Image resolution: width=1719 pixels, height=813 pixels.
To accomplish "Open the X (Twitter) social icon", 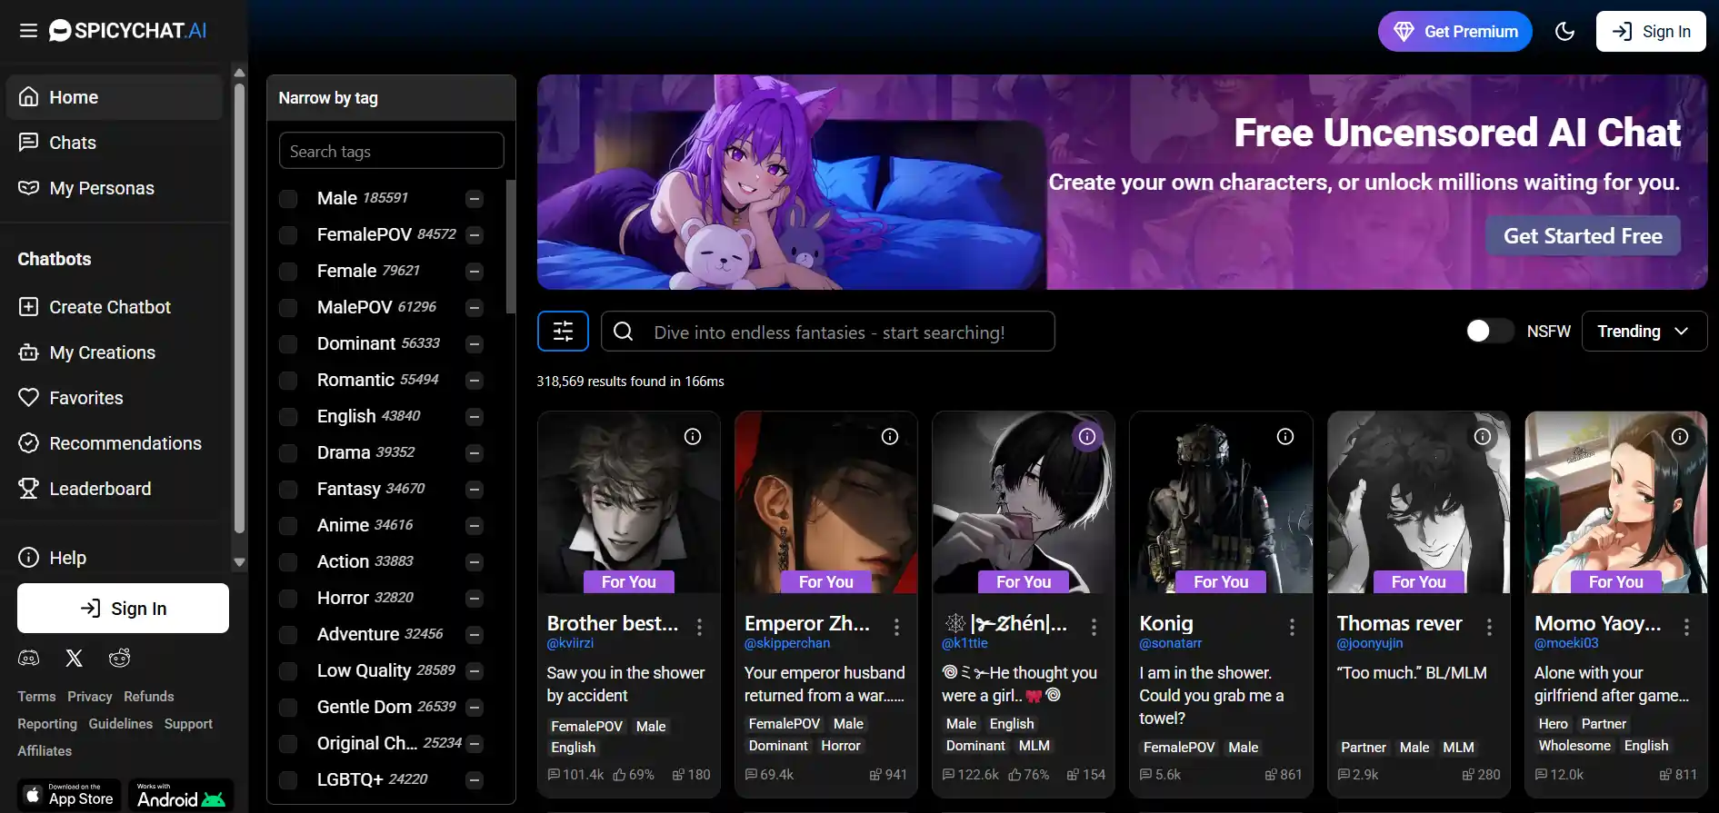I will coord(75,658).
